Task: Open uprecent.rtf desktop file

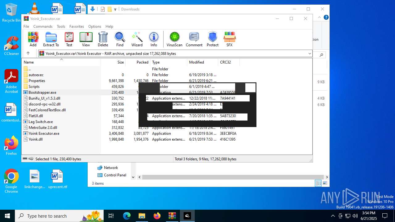Action: (x=57, y=179)
